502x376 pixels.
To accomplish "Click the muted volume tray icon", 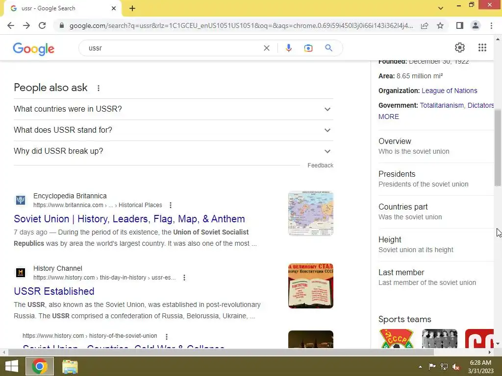I will [x=456, y=367].
